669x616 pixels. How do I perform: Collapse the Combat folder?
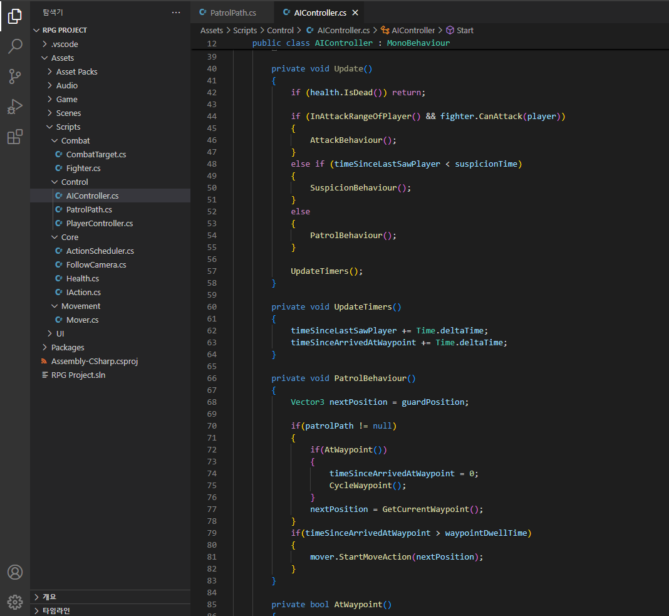pyautogui.click(x=75, y=140)
